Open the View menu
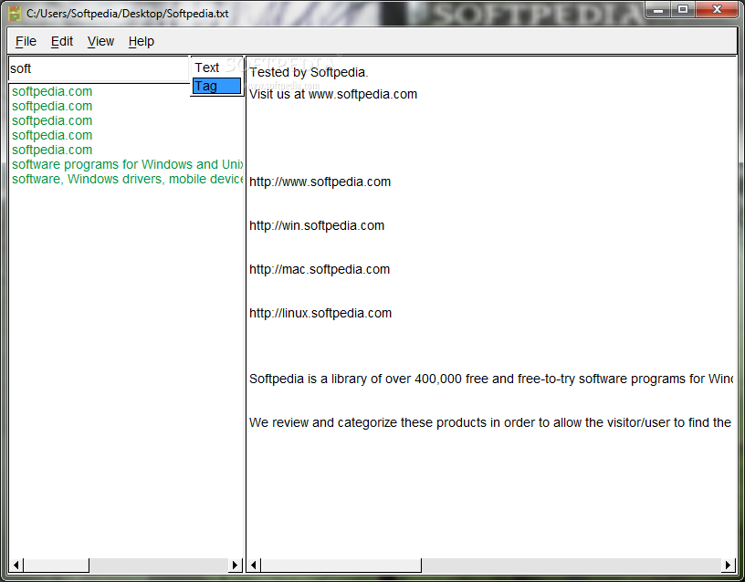 tap(100, 41)
